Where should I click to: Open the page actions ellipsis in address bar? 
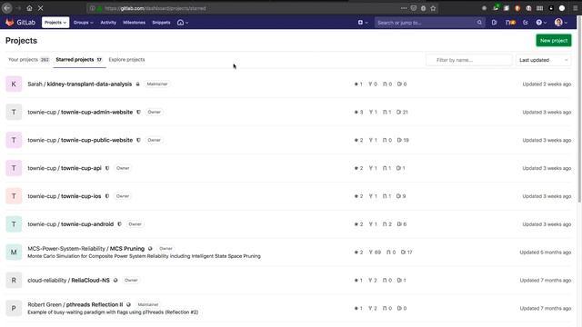[404, 8]
